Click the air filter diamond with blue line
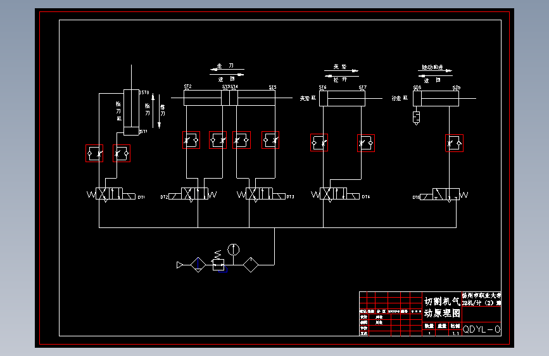 coord(198,265)
